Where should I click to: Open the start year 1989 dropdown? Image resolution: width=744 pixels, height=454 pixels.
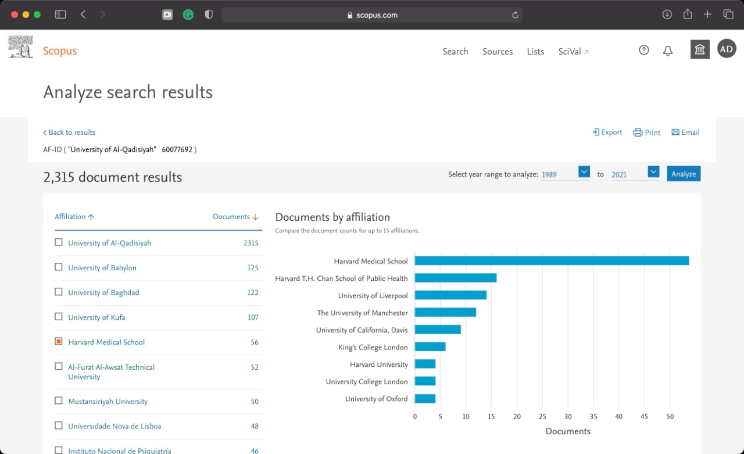point(584,172)
